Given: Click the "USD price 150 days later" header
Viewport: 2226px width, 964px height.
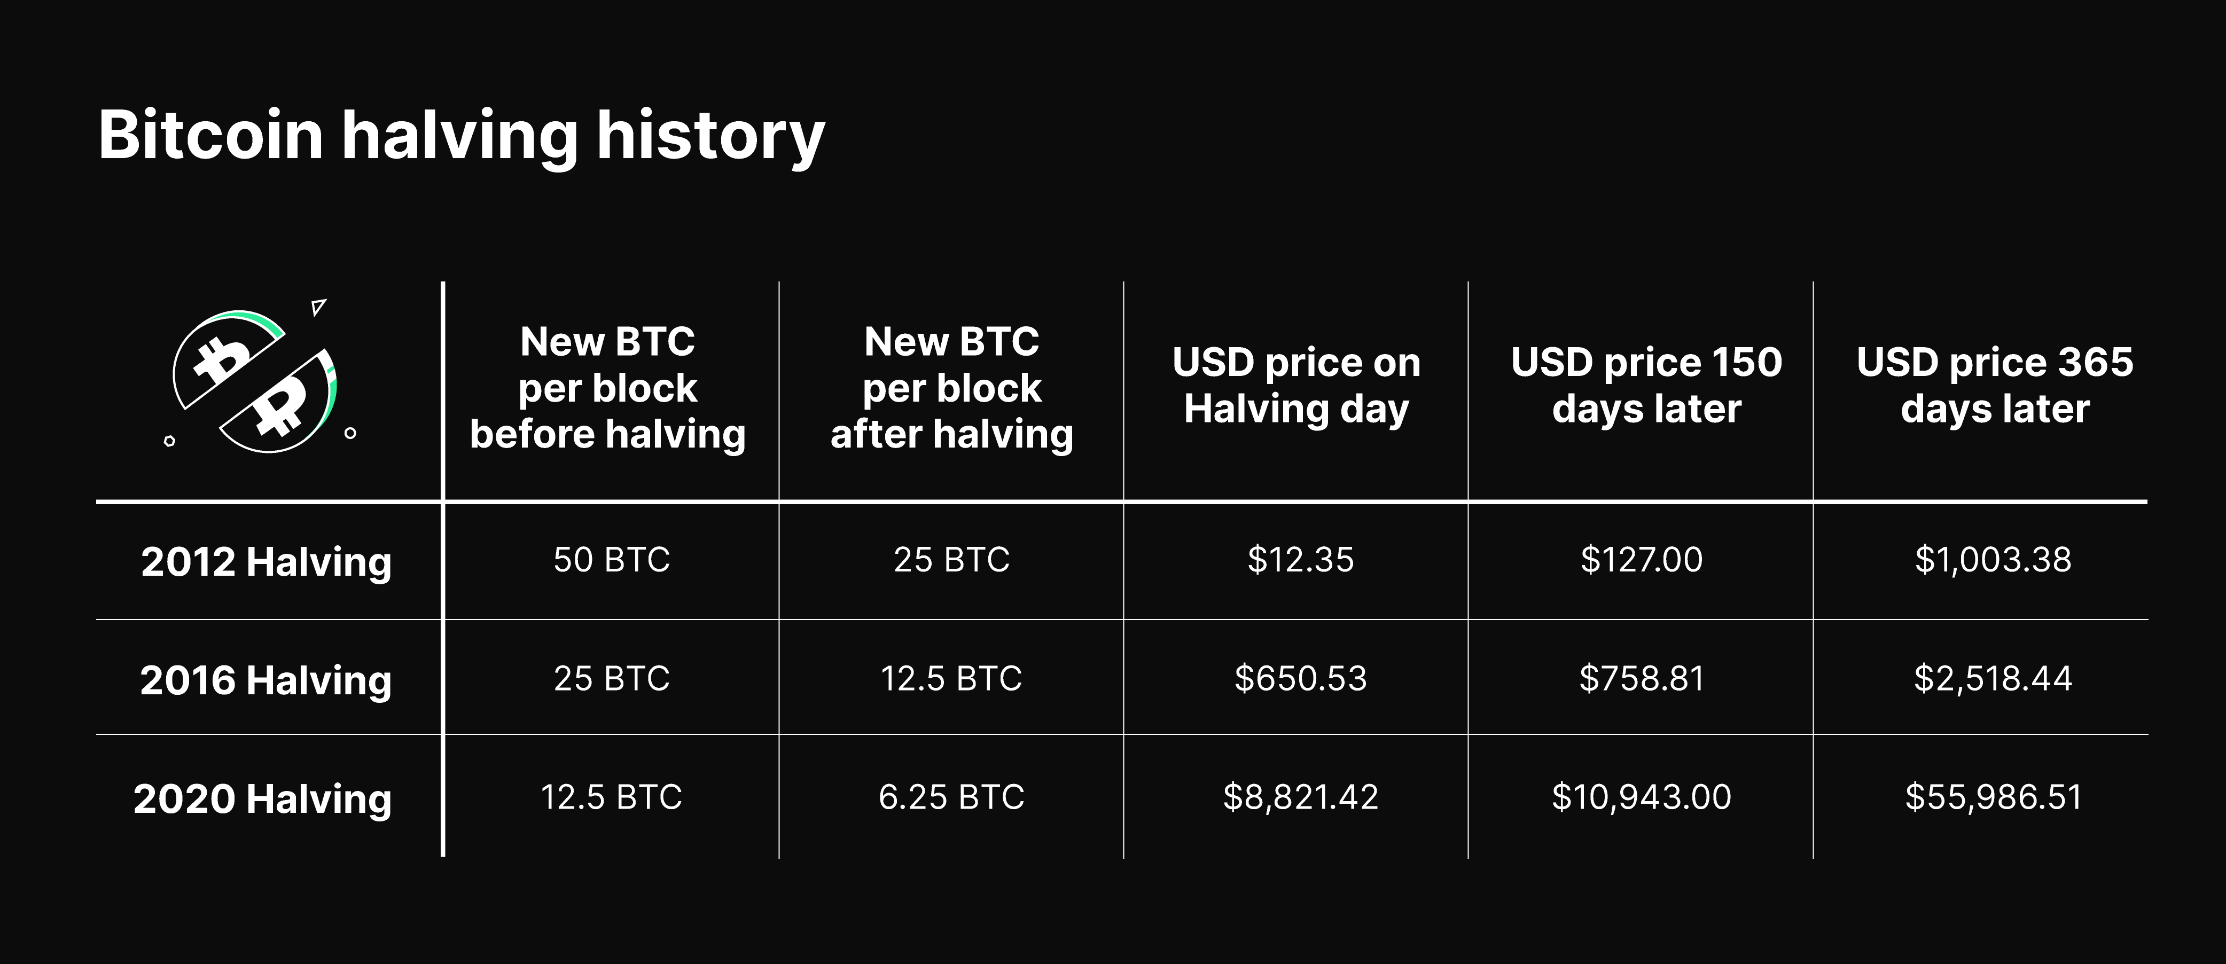Looking at the screenshot, I should click(x=1646, y=385).
